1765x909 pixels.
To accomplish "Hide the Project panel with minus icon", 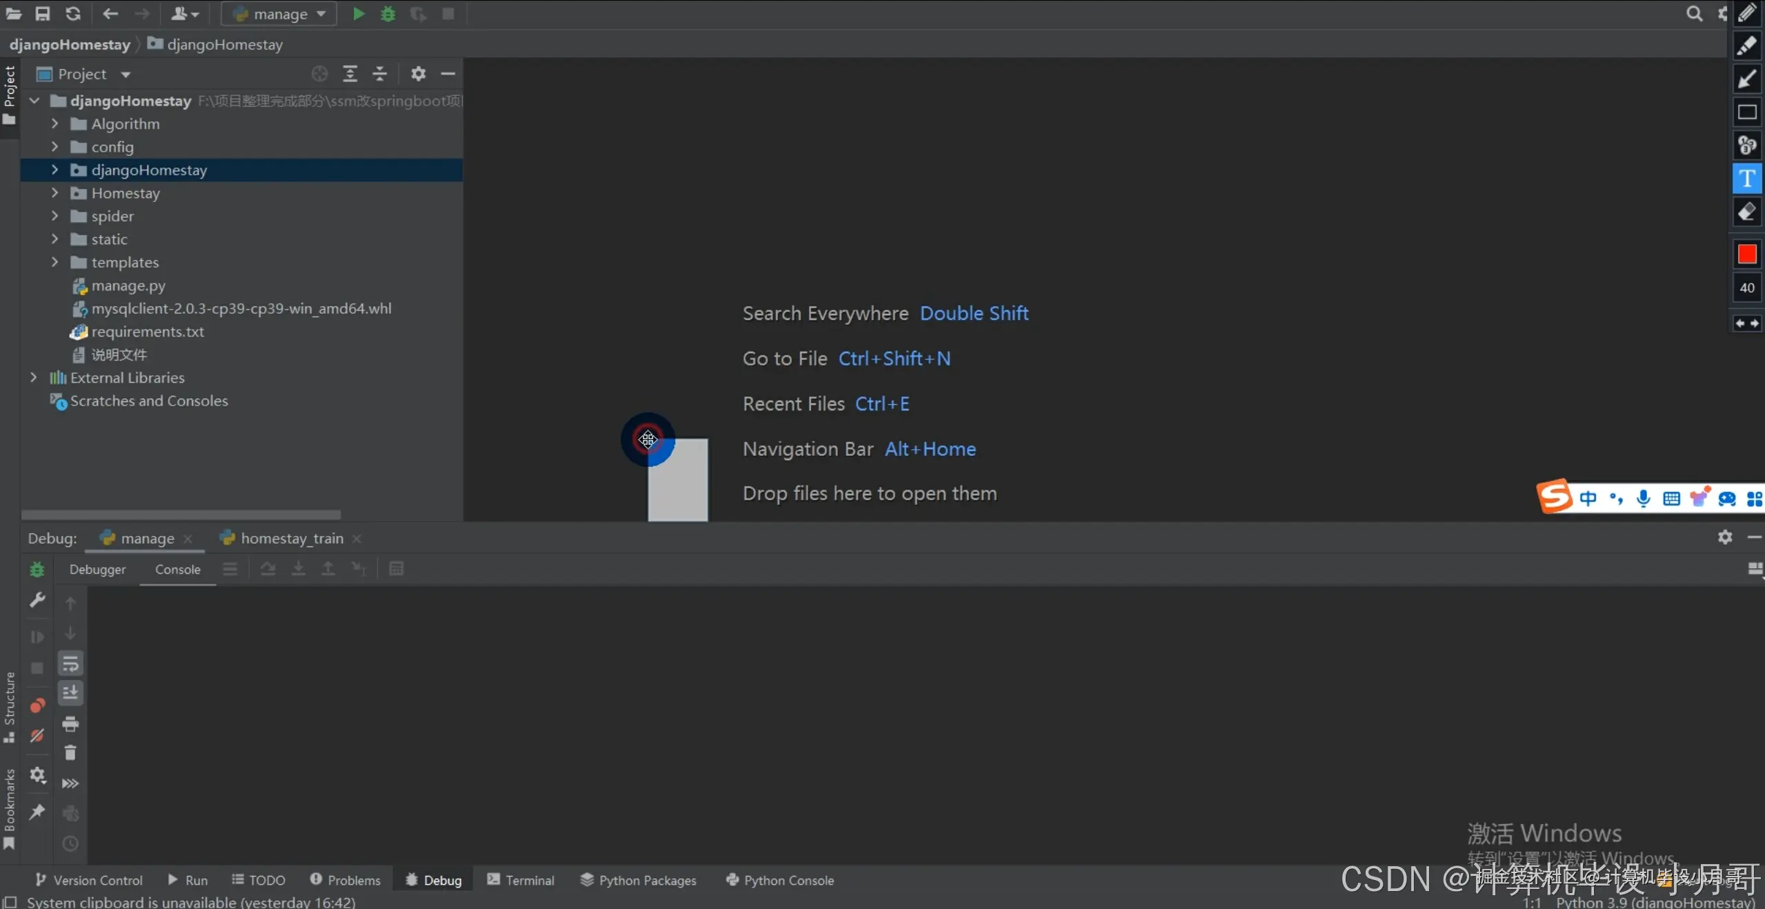I will (x=448, y=74).
